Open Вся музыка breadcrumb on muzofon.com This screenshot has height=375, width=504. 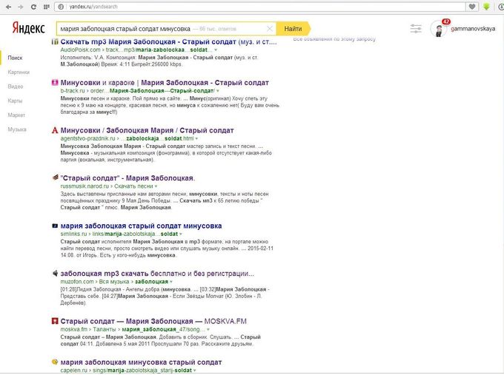(x=114, y=282)
